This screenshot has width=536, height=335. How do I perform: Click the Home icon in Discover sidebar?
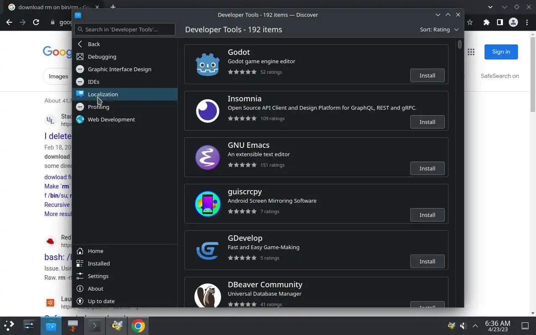point(80,251)
